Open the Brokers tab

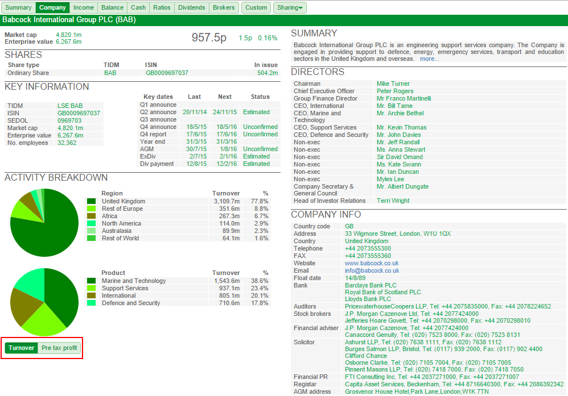pos(224,7)
